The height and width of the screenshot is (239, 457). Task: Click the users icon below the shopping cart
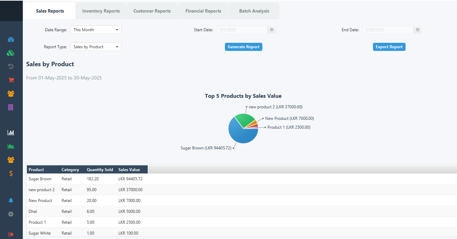pyautogui.click(x=11, y=94)
